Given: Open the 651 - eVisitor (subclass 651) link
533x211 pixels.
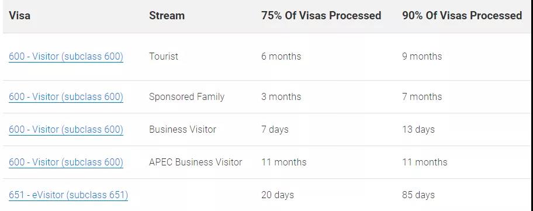Looking at the screenshot, I should 68,195.
